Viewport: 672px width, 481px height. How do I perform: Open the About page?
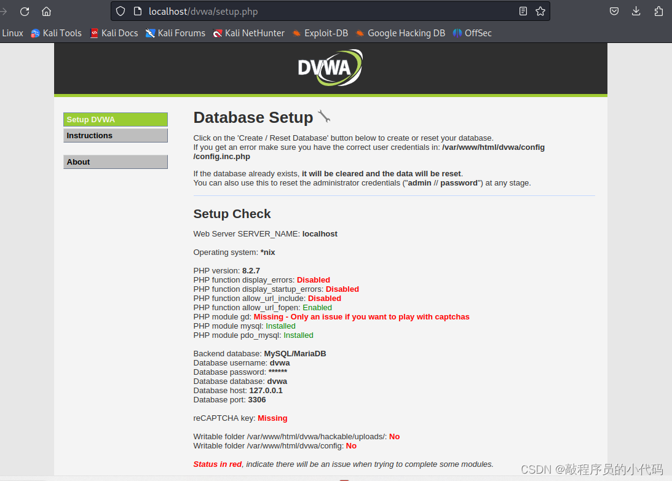(115, 162)
